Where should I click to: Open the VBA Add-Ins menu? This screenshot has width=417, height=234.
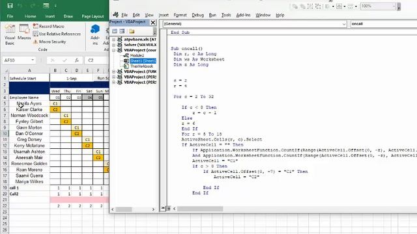pos(243,15)
